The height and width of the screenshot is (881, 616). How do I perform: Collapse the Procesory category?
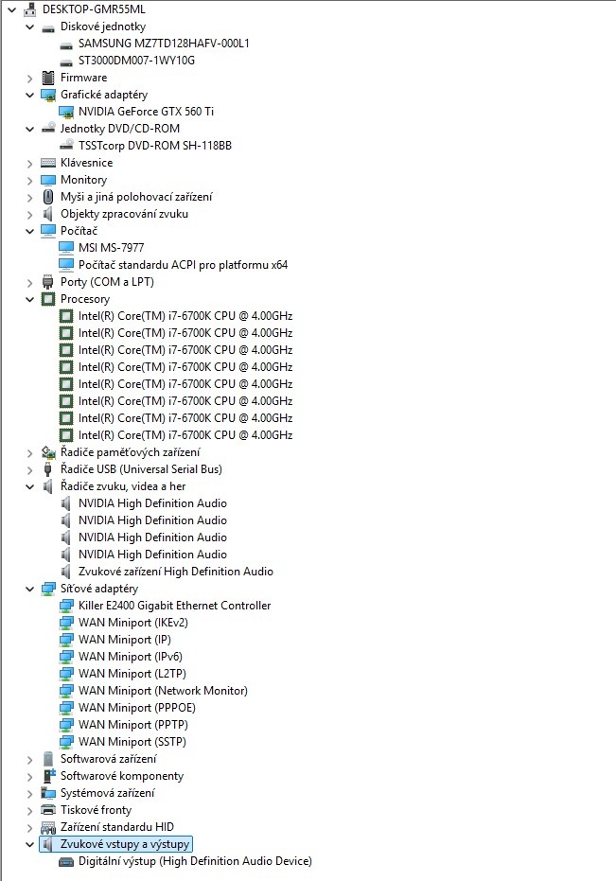[29, 299]
